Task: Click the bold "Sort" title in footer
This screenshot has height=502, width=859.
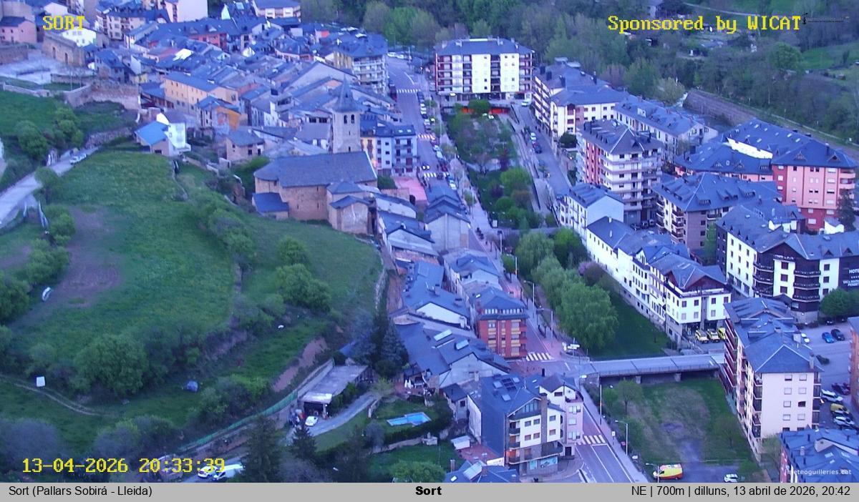Action: tap(428, 491)
